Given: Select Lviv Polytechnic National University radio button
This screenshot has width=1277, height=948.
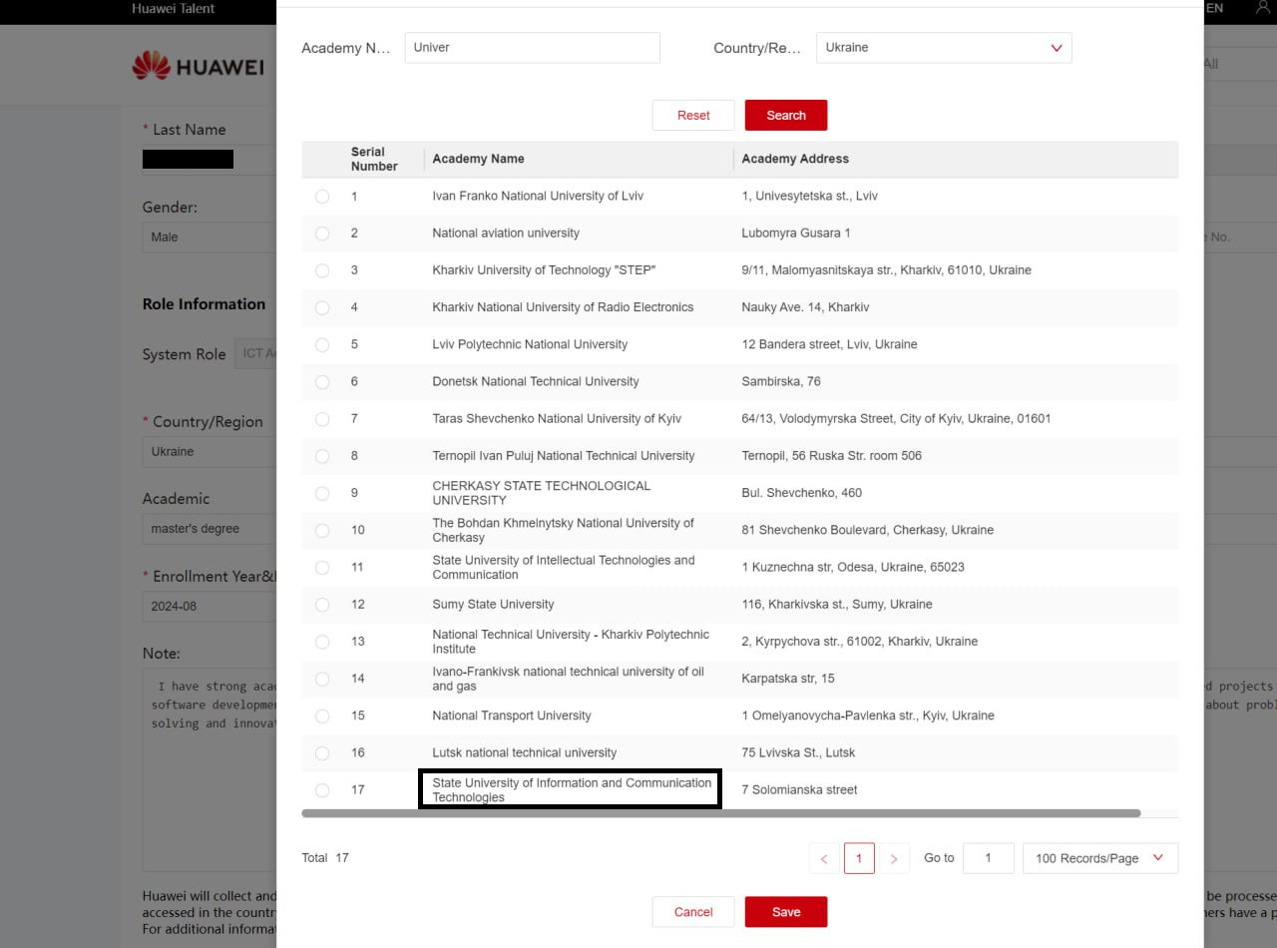Looking at the screenshot, I should (322, 345).
